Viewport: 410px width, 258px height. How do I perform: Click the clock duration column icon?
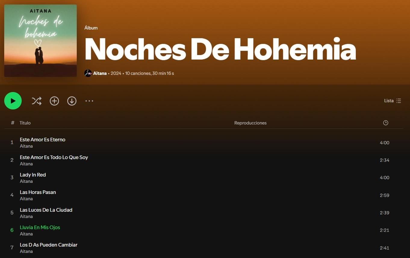tap(386, 123)
